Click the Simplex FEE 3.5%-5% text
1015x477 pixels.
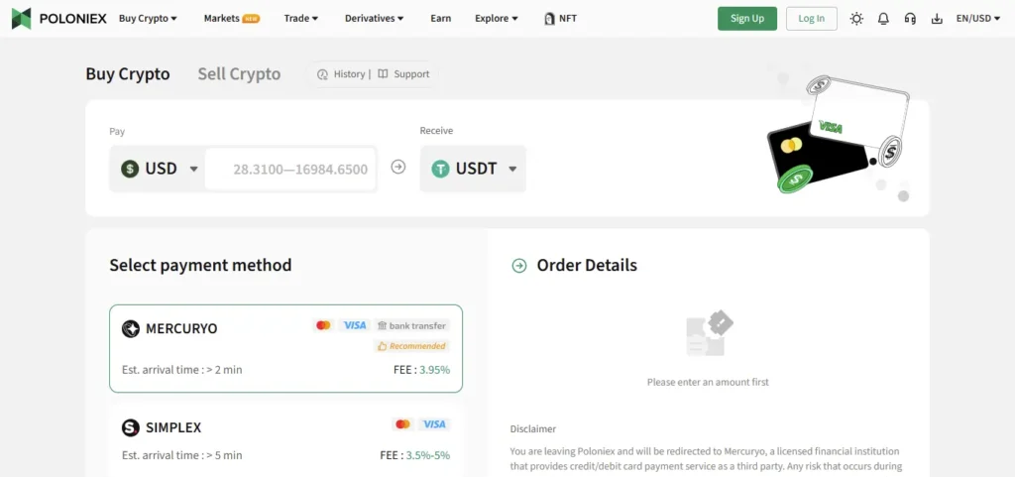coord(414,455)
